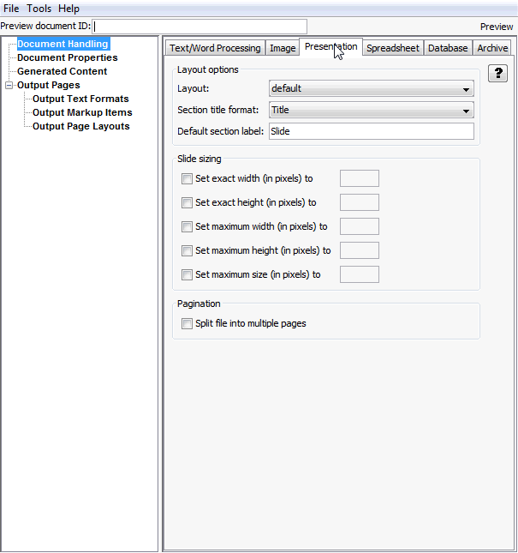Select Generated Content in the tree
Image resolution: width=518 pixels, height=553 pixels.
[62, 72]
